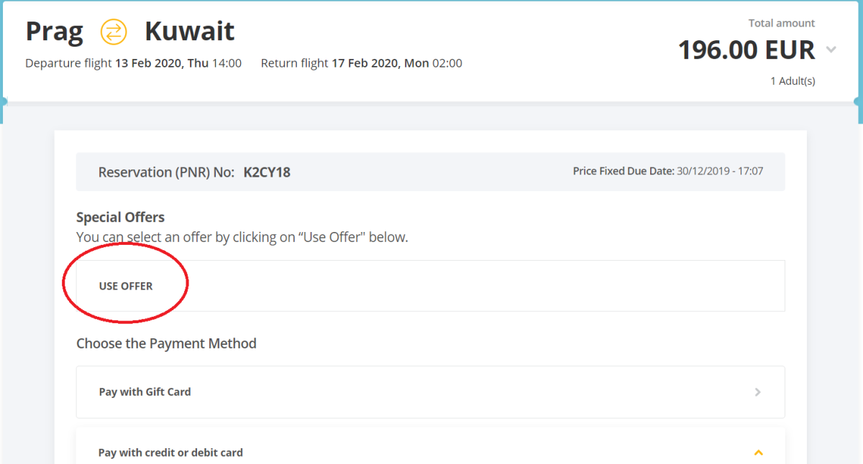Expand the total amount price breakdown chevron

[x=831, y=50]
